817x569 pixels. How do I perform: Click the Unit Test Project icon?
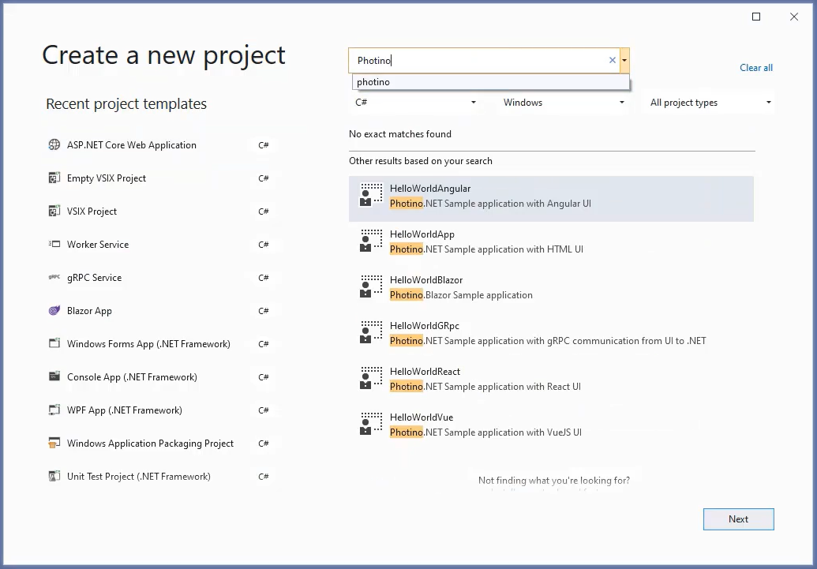[x=54, y=476]
